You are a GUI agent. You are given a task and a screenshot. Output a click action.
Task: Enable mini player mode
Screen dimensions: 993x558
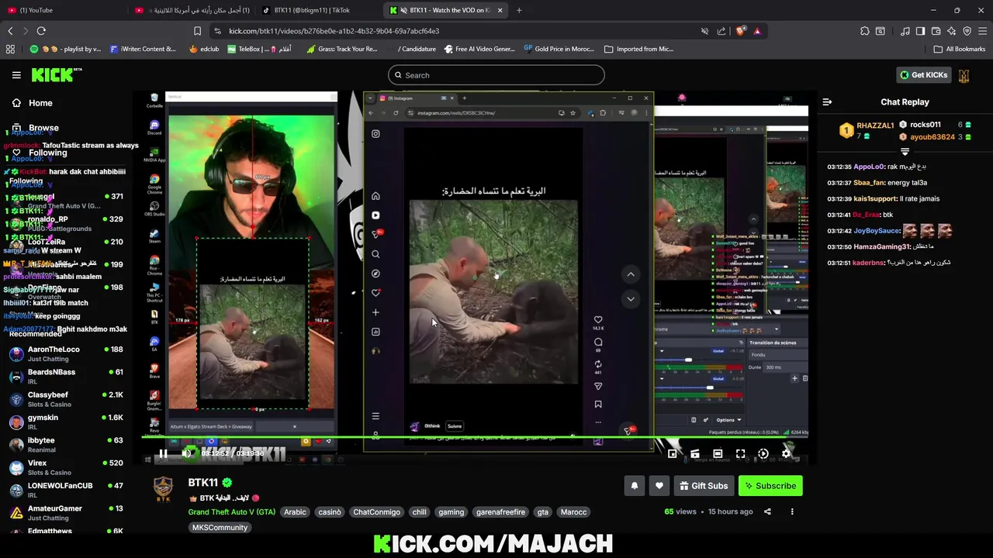point(672,454)
